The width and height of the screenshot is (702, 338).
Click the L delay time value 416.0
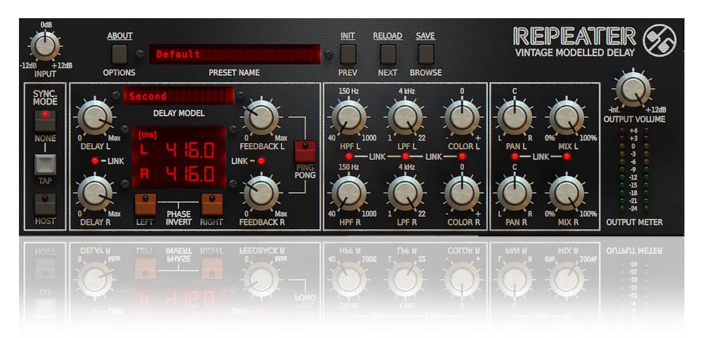tap(190, 150)
